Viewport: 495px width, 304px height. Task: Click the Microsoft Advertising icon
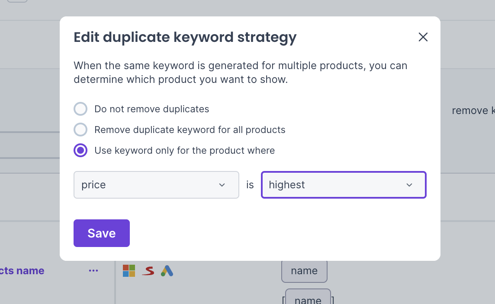point(129,271)
